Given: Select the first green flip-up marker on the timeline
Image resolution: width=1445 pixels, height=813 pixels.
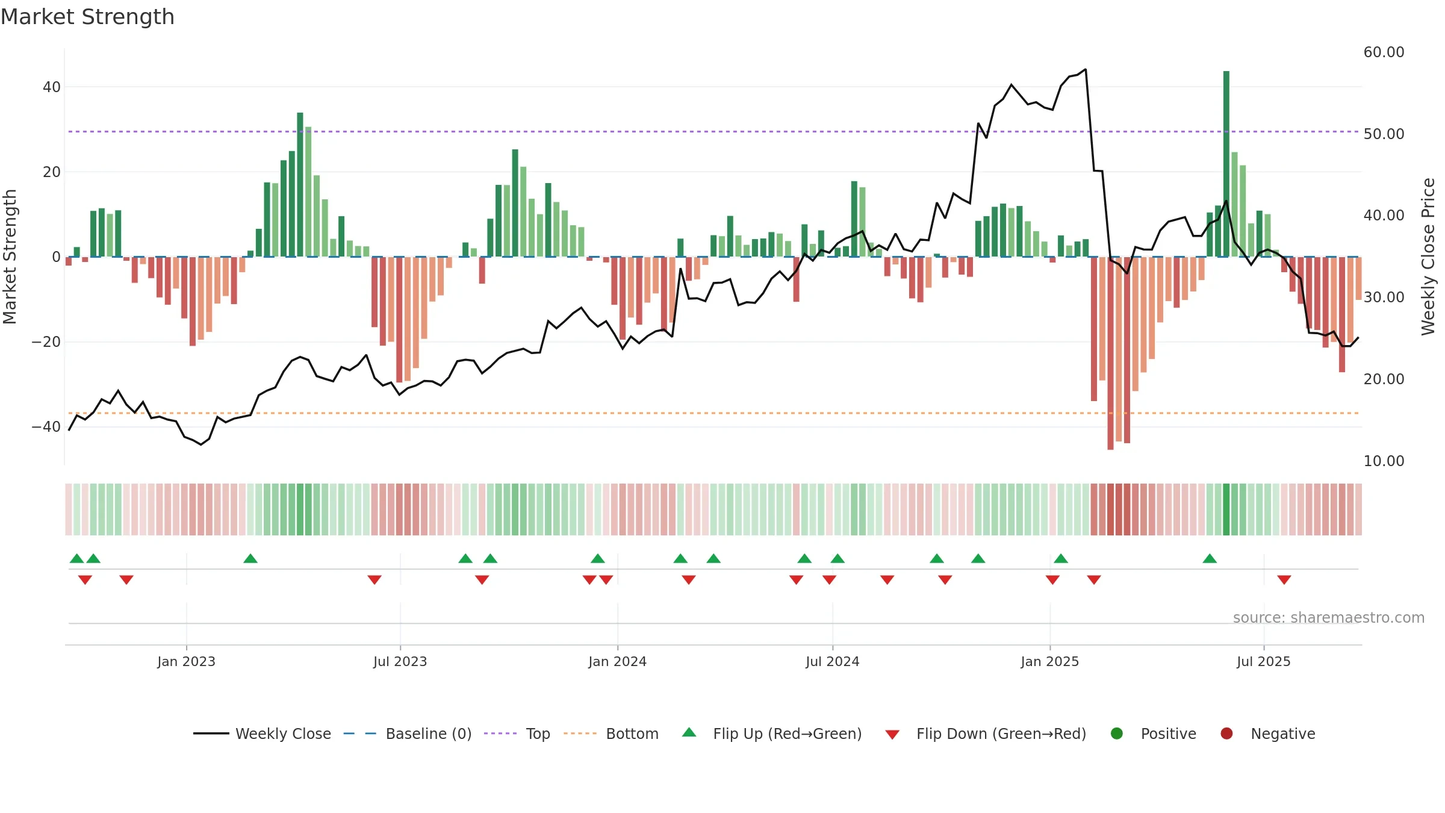Looking at the screenshot, I should point(76,558).
